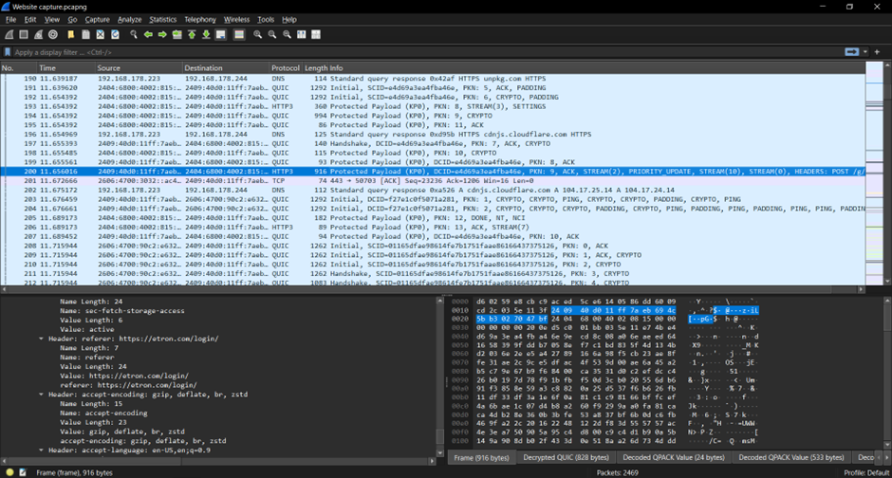The width and height of the screenshot is (892, 478).
Task: Open capture options gear icon
Action: 53,35
